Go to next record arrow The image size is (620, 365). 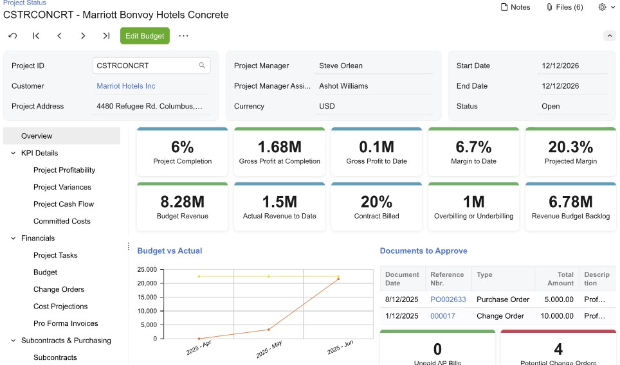[83, 36]
